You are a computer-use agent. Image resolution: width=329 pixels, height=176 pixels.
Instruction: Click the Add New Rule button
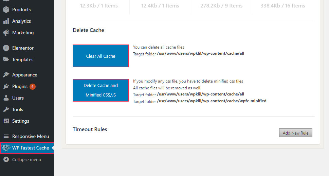[x=295, y=133]
